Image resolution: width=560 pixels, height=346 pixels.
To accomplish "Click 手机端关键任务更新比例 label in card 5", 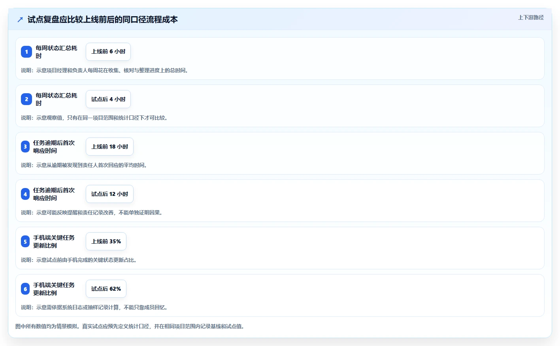I will click(x=54, y=241).
